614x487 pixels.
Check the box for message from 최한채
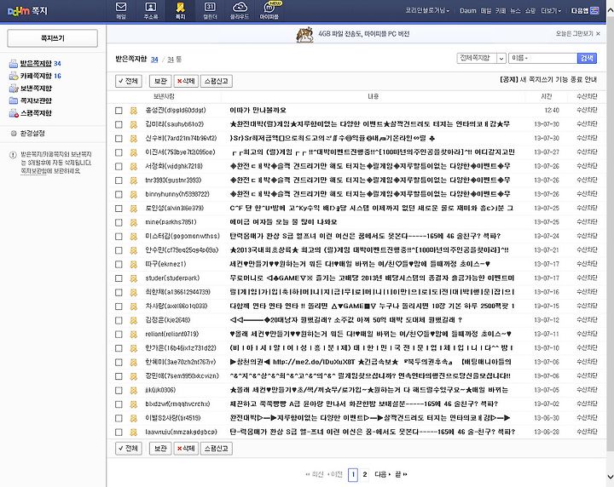point(119,292)
